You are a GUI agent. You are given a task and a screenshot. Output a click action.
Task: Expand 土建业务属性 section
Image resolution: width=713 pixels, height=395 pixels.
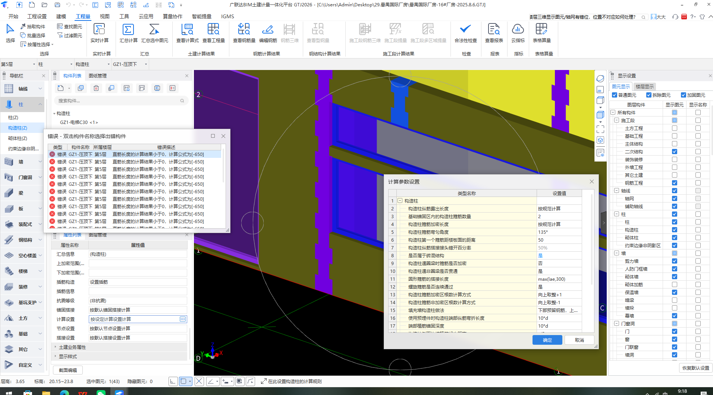click(56, 347)
